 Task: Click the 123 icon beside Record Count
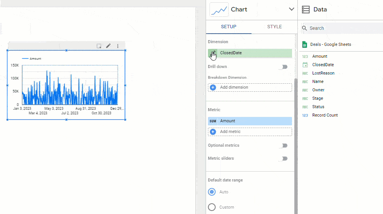pyautogui.click(x=305, y=115)
